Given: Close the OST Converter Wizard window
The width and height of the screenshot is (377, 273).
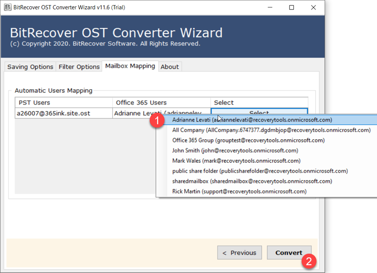Looking at the screenshot, I should [313, 7].
